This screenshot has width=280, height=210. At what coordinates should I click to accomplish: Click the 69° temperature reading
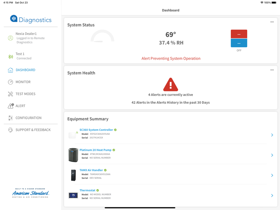171,34
